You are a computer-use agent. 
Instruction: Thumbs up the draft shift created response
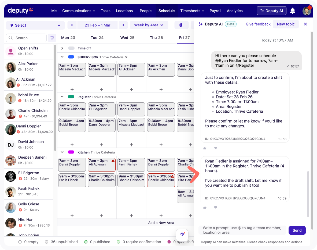[x=205, y=208]
